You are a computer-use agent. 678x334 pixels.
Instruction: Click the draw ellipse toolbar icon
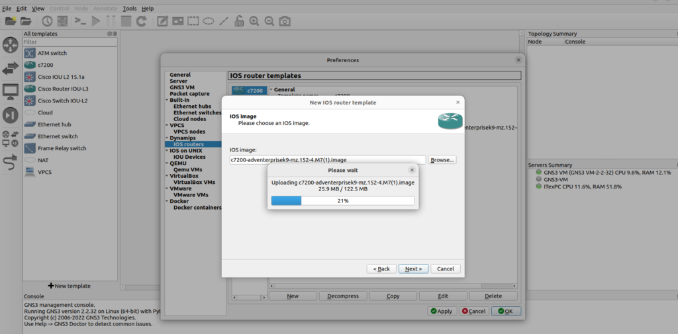tap(208, 21)
